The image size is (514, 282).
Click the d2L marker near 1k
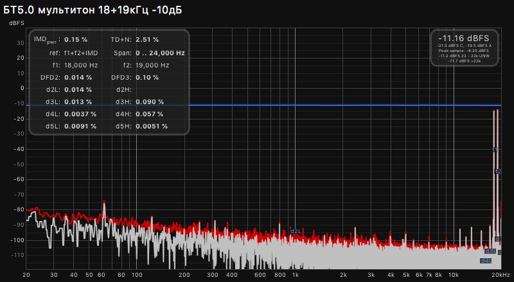296,231
